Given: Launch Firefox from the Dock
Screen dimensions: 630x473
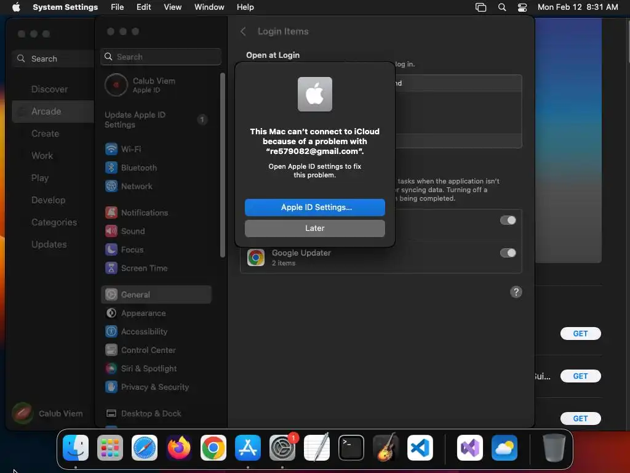Looking at the screenshot, I should click(179, 448).
